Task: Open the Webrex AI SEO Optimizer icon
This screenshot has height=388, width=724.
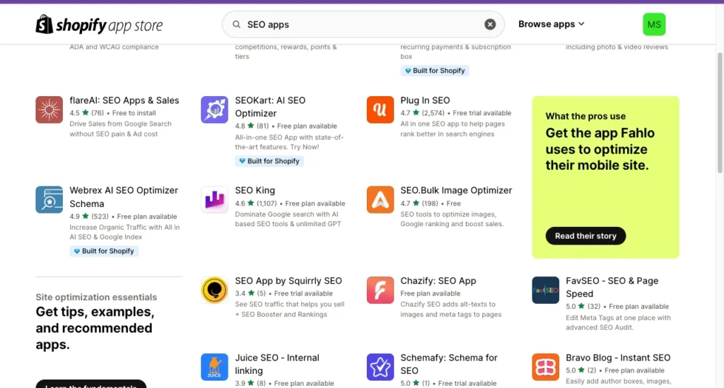Action: pos(49,200)
